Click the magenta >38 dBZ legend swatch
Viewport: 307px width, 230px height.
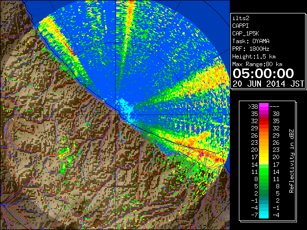(264, 106)
